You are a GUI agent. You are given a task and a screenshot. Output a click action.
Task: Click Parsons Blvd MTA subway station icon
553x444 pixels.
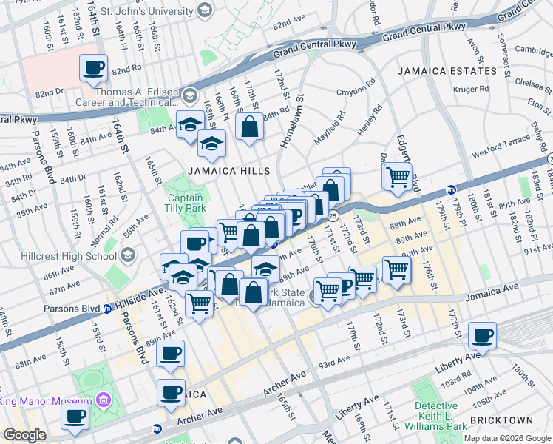pos(106,309)
